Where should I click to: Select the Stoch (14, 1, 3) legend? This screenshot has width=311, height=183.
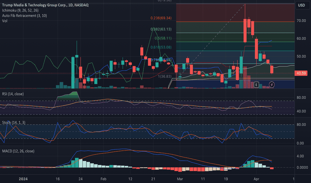[14, 122]
